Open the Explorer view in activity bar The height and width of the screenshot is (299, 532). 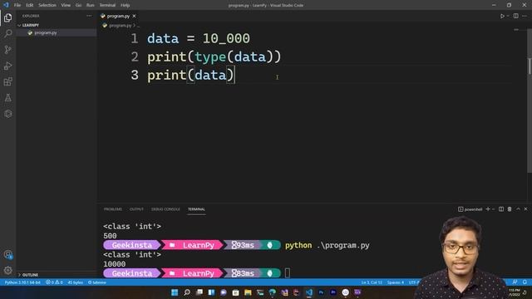point(7,17)
